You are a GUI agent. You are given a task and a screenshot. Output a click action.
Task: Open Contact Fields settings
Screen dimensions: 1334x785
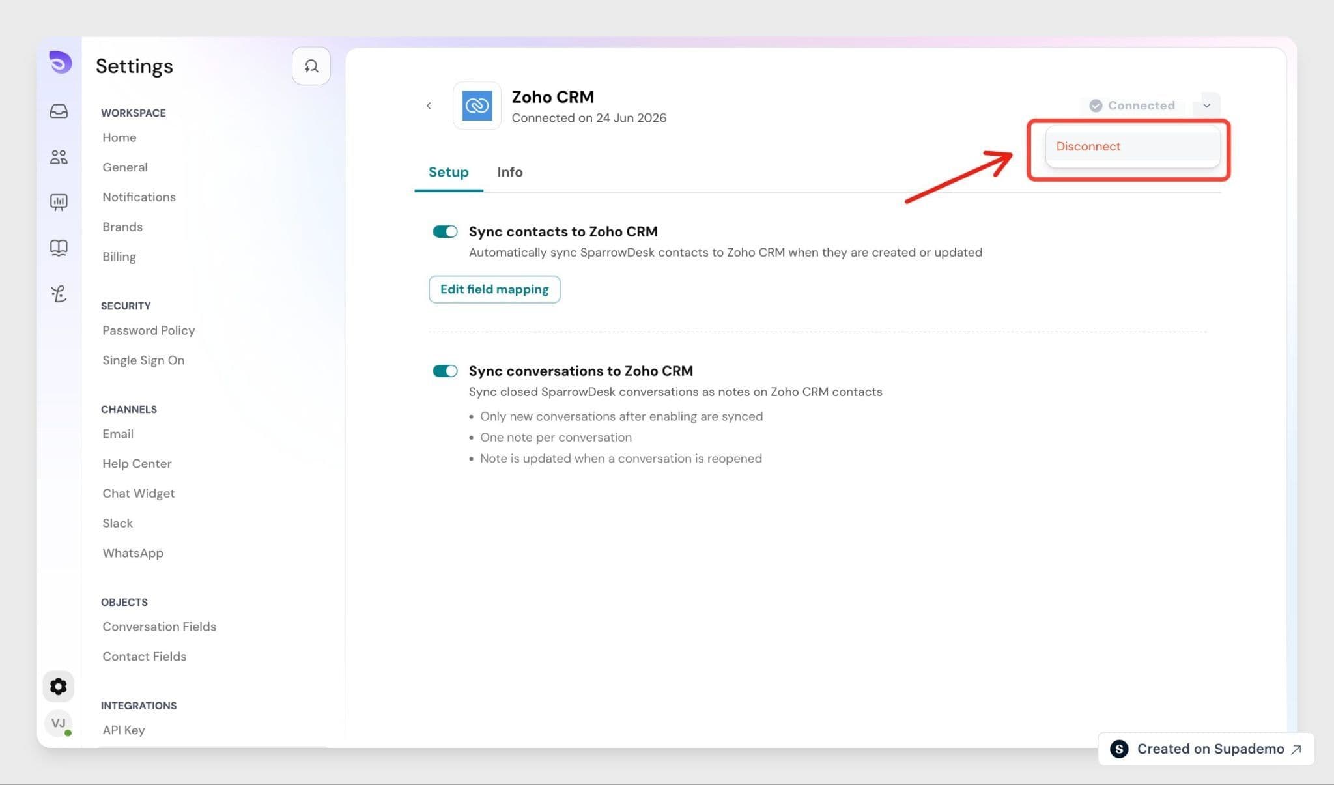point(144,657)
